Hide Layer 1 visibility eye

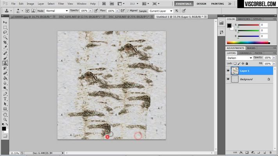[228, 71]
